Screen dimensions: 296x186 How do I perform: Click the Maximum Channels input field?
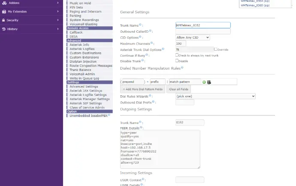pos(181,44)
